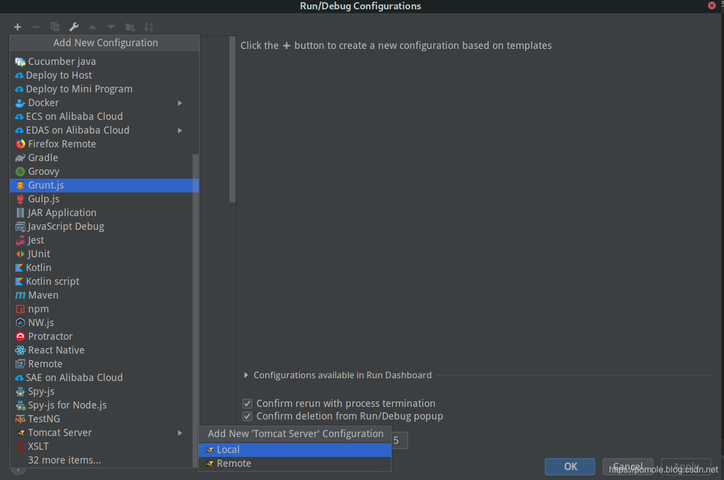The image size is (724, 480).
Task: Click the Docker whale icon
Action: click(x=20, y=103)
